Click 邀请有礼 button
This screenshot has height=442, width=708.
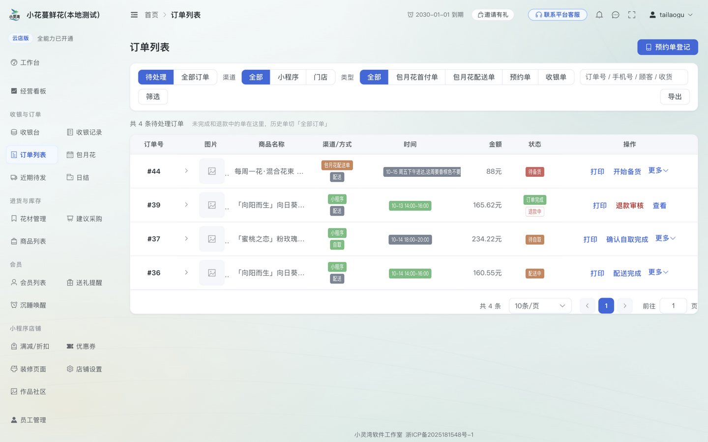click(x=493, y=15)
